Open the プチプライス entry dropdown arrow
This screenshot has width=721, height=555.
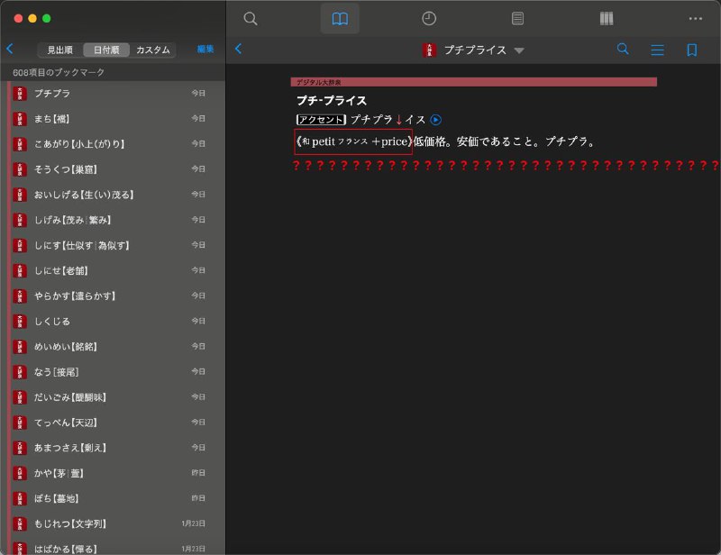click(519, 50)
